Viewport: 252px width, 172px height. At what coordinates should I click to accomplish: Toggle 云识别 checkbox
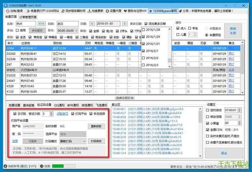[15, 114]
